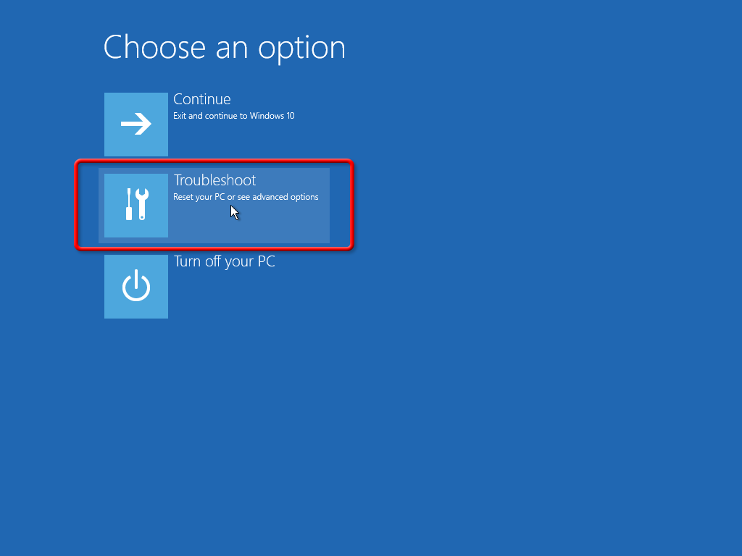
Task: Click the light blue square behind the arrow
Action: (136, 125)
